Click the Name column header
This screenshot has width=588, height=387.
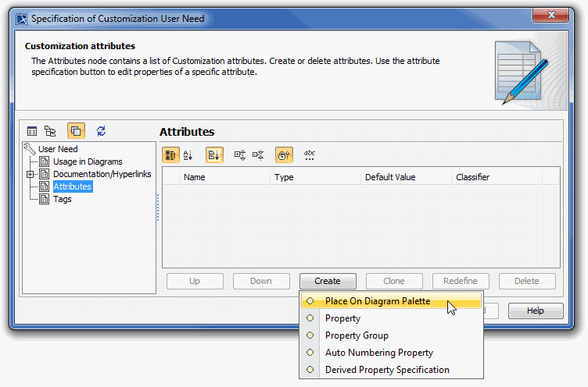pyautogui.click(x=224, y=177)
